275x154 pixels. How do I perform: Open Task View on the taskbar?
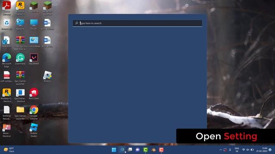pos(130,150)
